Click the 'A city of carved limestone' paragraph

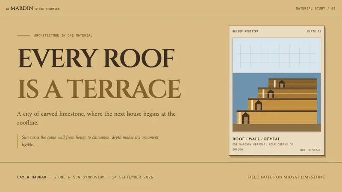coord(96,118)
